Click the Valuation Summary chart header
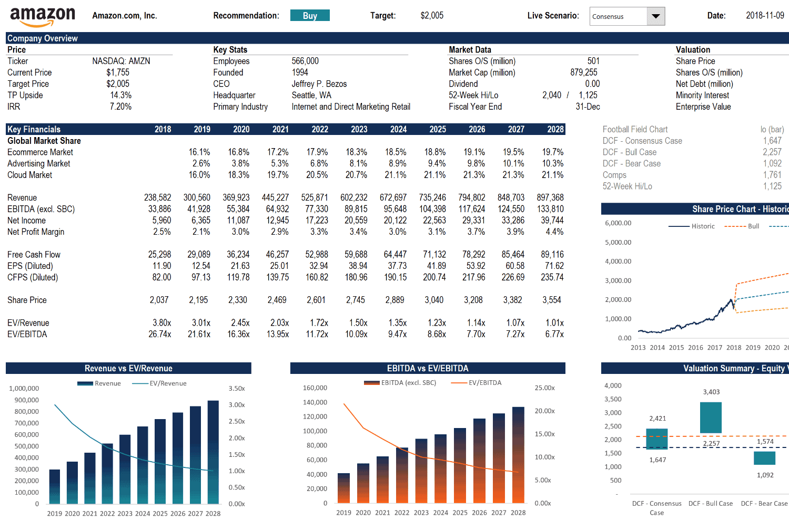789x532 pixels. pos(695,368)
